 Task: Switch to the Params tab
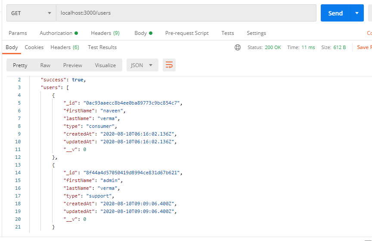[x=18, y=33]
